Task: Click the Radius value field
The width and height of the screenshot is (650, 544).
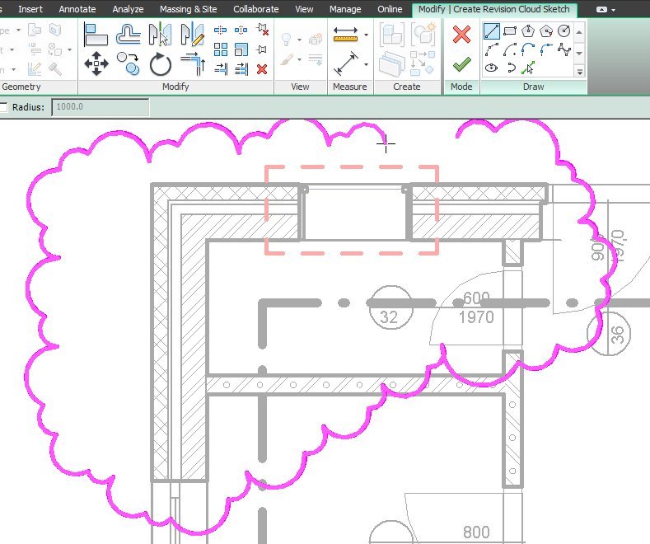Action: point(100,107)
